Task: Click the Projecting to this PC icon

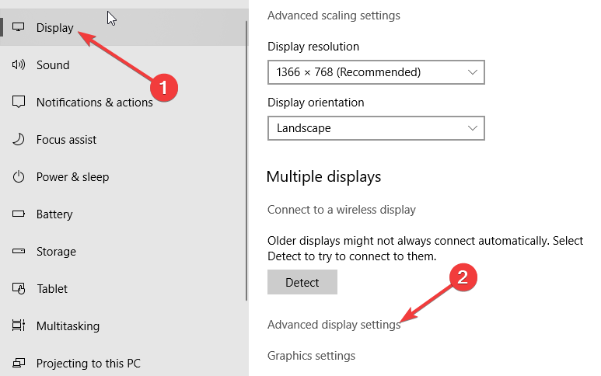Action: click(19, 363)
